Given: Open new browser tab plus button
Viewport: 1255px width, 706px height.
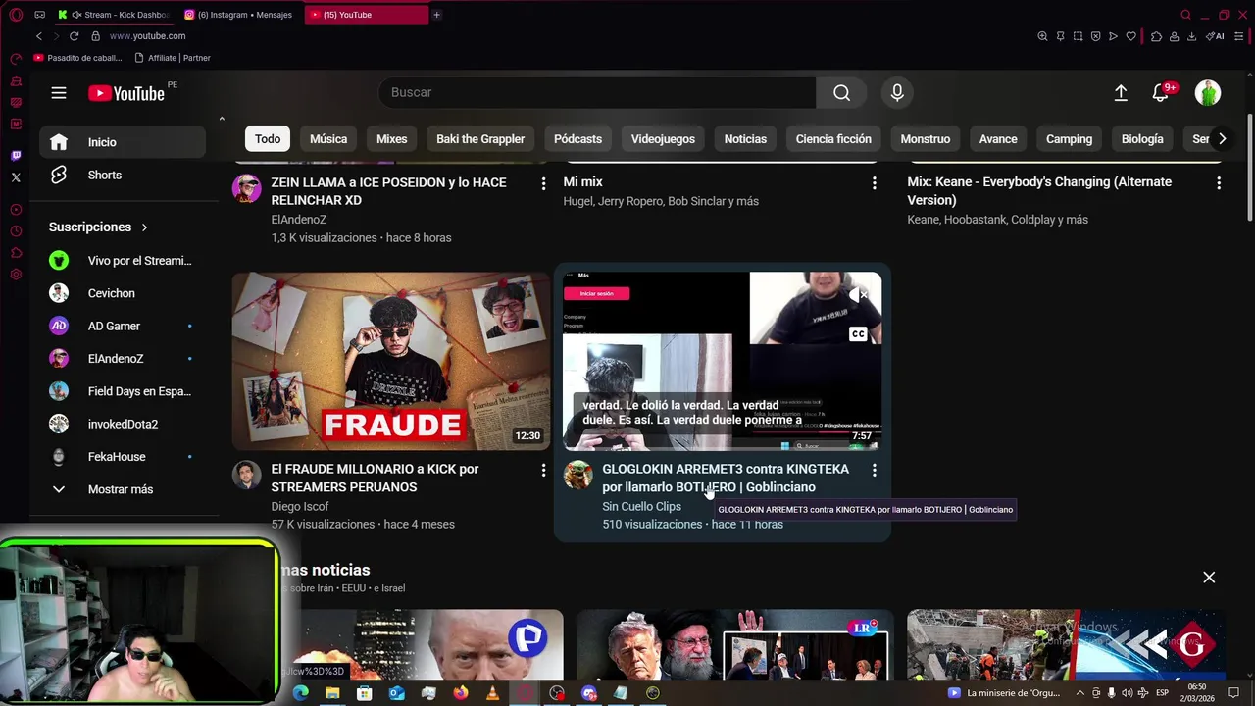Looking at the screenshot, I should point(436,15).
